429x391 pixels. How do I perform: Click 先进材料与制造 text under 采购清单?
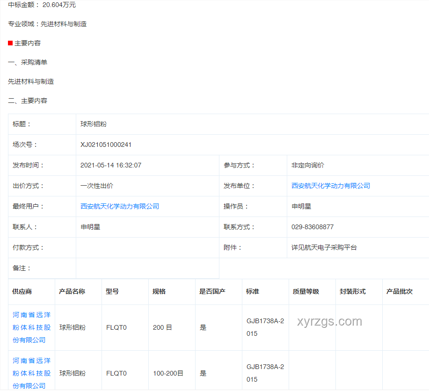coord(31,81)
